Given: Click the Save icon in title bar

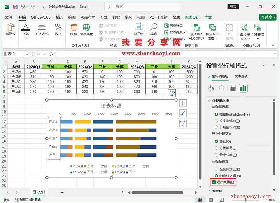Looking at the screenshot, I should (15, 7).
